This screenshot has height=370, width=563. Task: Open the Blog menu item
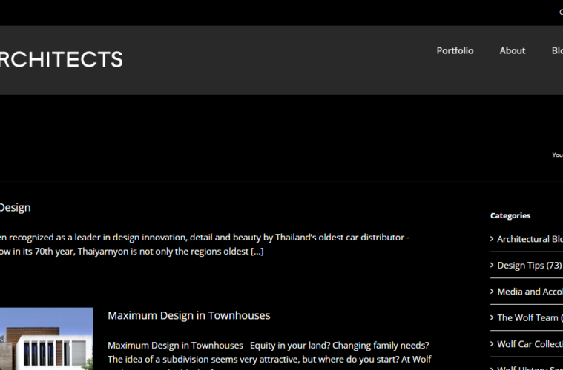(557, 50)
